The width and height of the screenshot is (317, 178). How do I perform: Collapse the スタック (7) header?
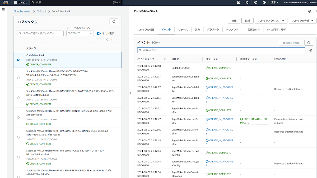19,22
